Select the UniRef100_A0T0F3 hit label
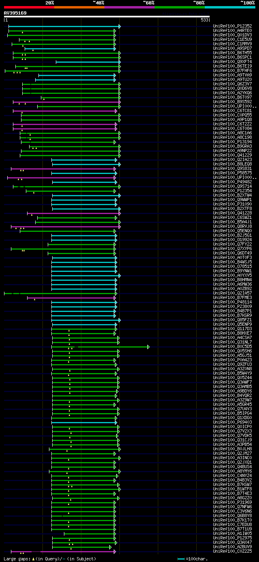 point(232,258)
